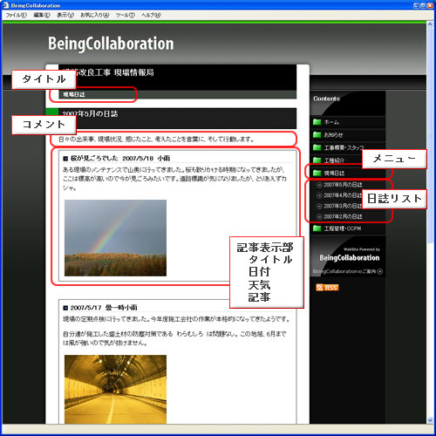Viewport: 436px width, 436px height.
Task: Select 2007年3月の日誌 in the sidebar list
Action: coord(343,206)
